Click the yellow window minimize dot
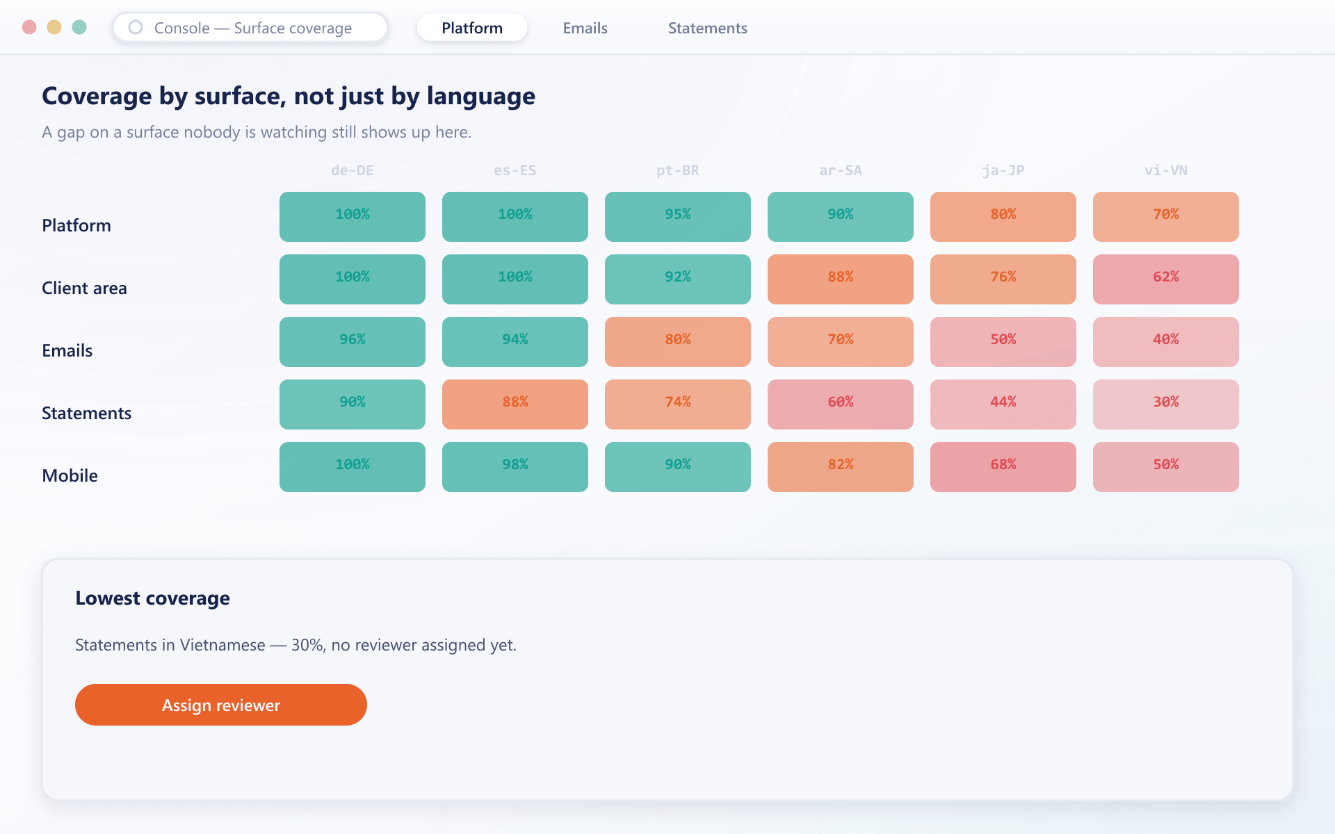This screenshot has height=834, width=1335. click(54, 27)
